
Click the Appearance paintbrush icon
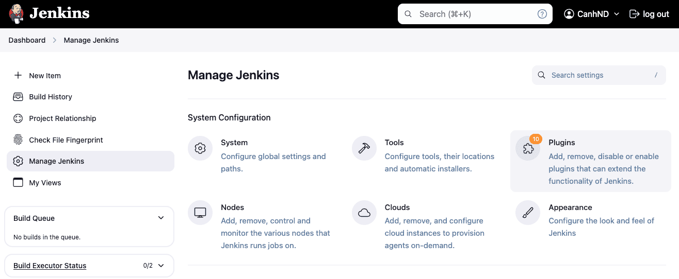click(x=528, y=213)
